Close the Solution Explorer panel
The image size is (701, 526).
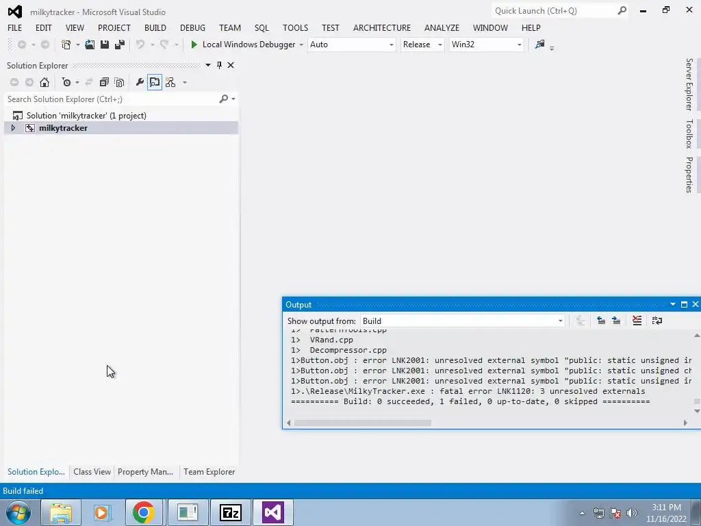[231, 65]
